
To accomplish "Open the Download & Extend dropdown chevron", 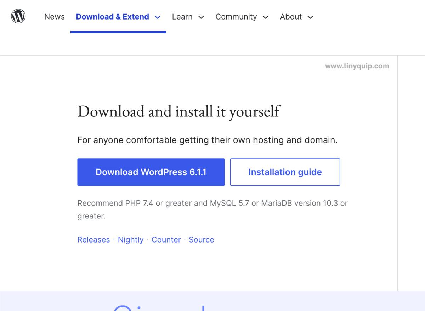I will pyautogui.click(x=157, y=17).
